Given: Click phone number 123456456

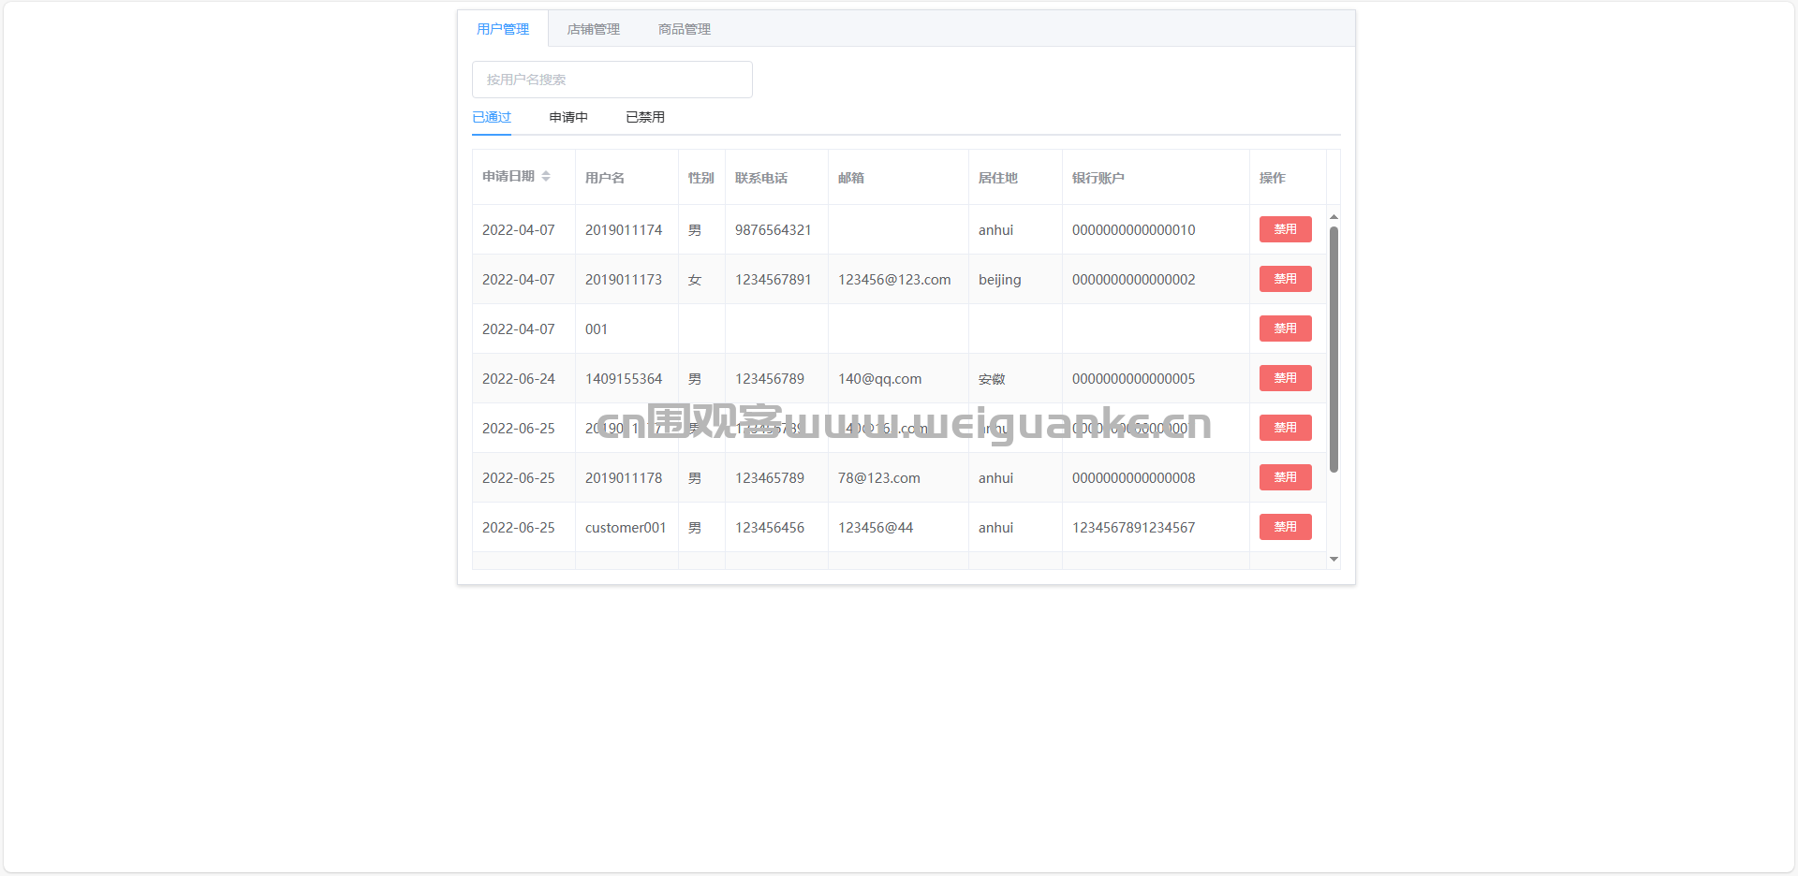Looking at the screenshot, I should pyautogui.click(x=770, y=528).
